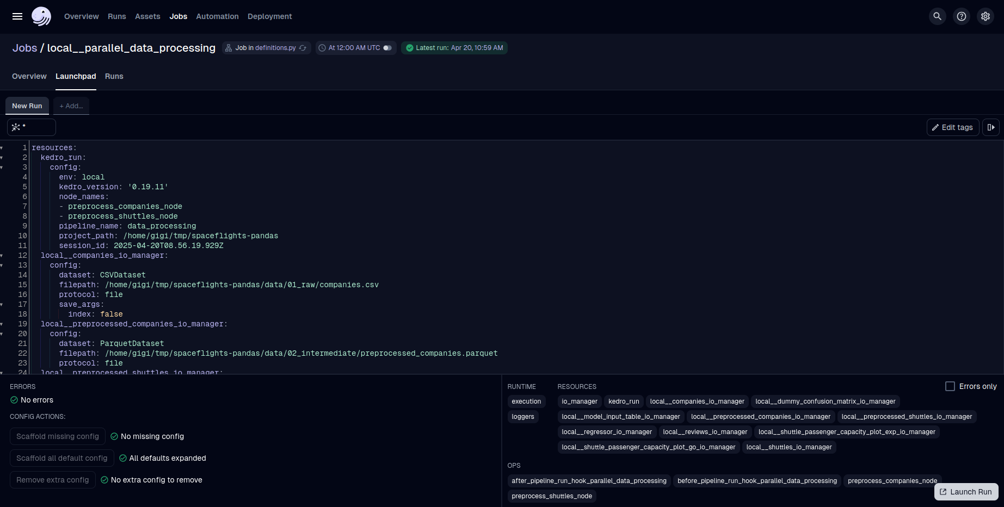Screen dimensions: 1004x507
Task: Open Deployment in top navigation
Action: pos(270,16)
